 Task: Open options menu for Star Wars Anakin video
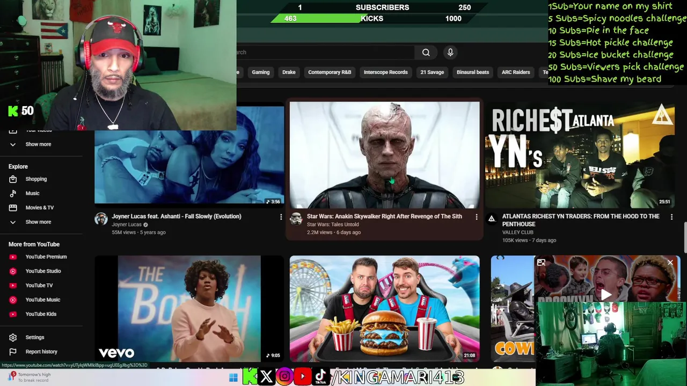pos(476,217)
